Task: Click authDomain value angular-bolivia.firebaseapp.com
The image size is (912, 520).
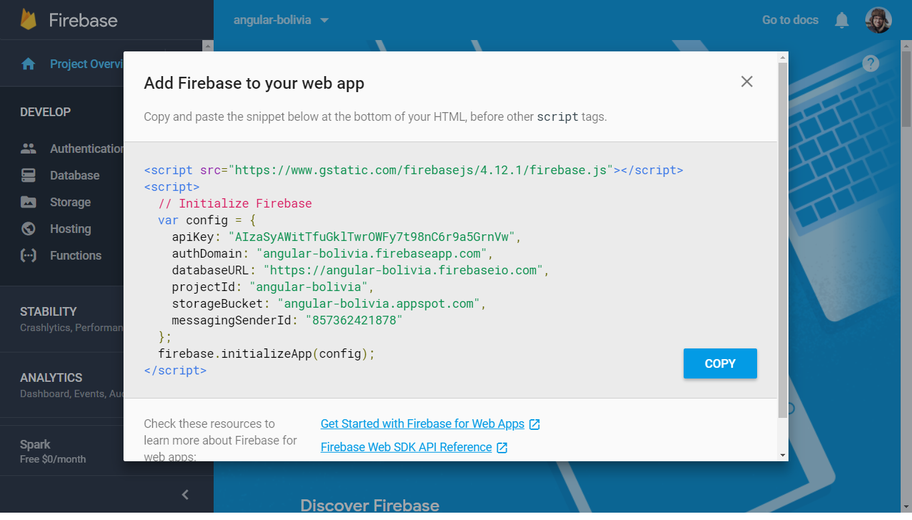Action: (x=372, y=254)
